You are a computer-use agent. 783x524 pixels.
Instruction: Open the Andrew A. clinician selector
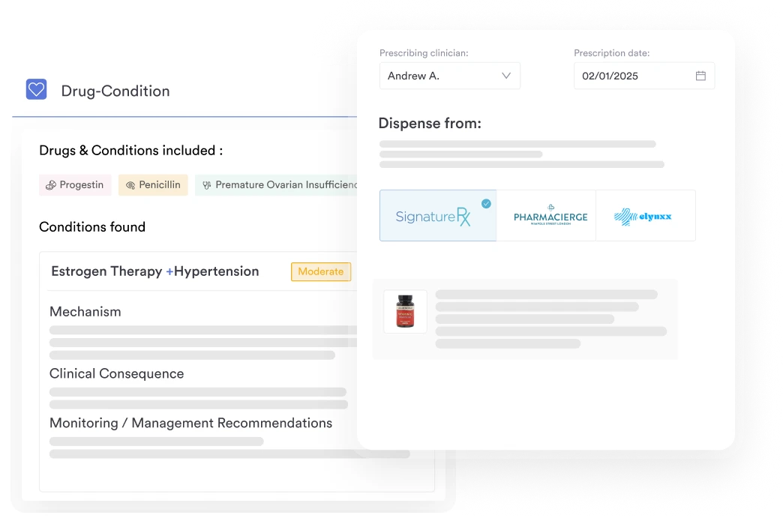click(x=450, y=76)
